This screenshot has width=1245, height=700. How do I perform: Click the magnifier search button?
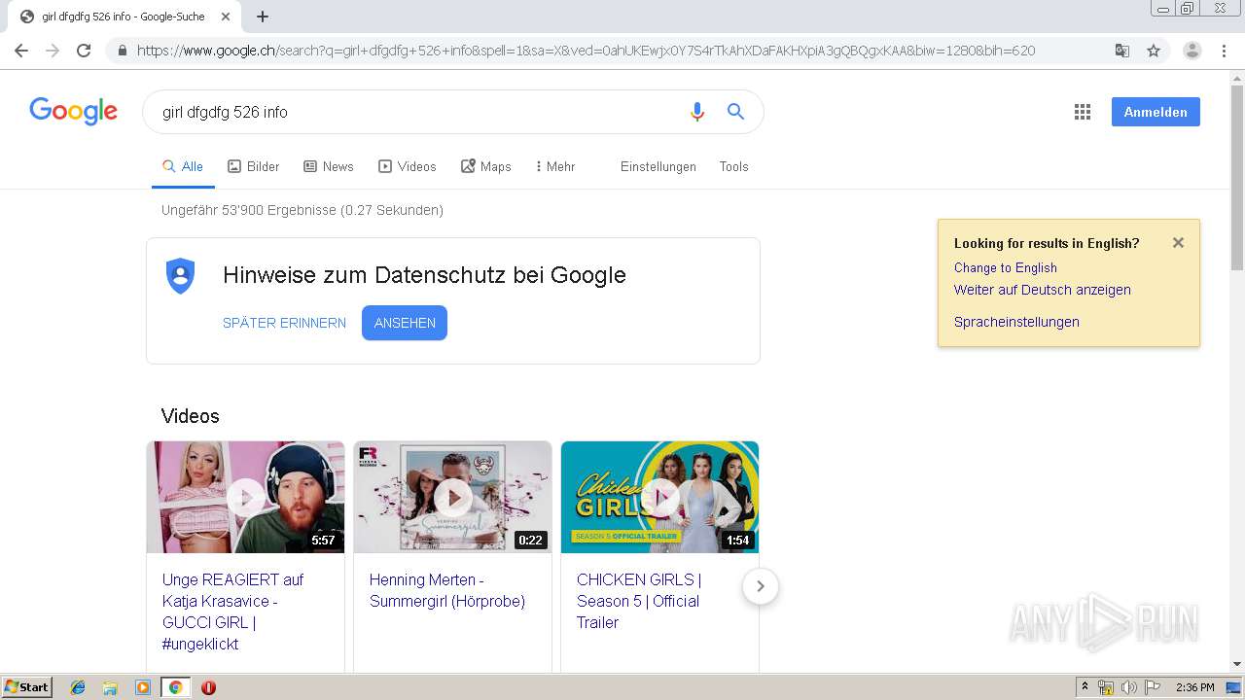(736, 112)
